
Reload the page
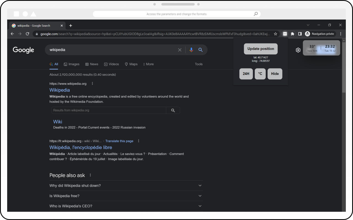pos(27,34)
